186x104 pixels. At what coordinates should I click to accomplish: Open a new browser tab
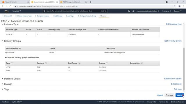[90, 2]
